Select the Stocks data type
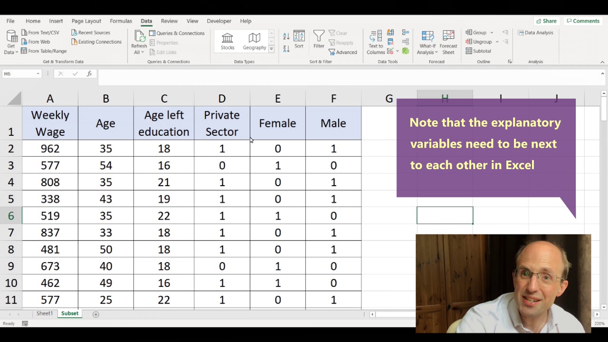This screenshot has height=342, width=608. click(228, 41)
